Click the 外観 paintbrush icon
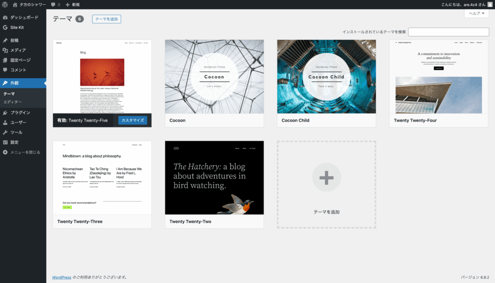 [x=5, y=83]
